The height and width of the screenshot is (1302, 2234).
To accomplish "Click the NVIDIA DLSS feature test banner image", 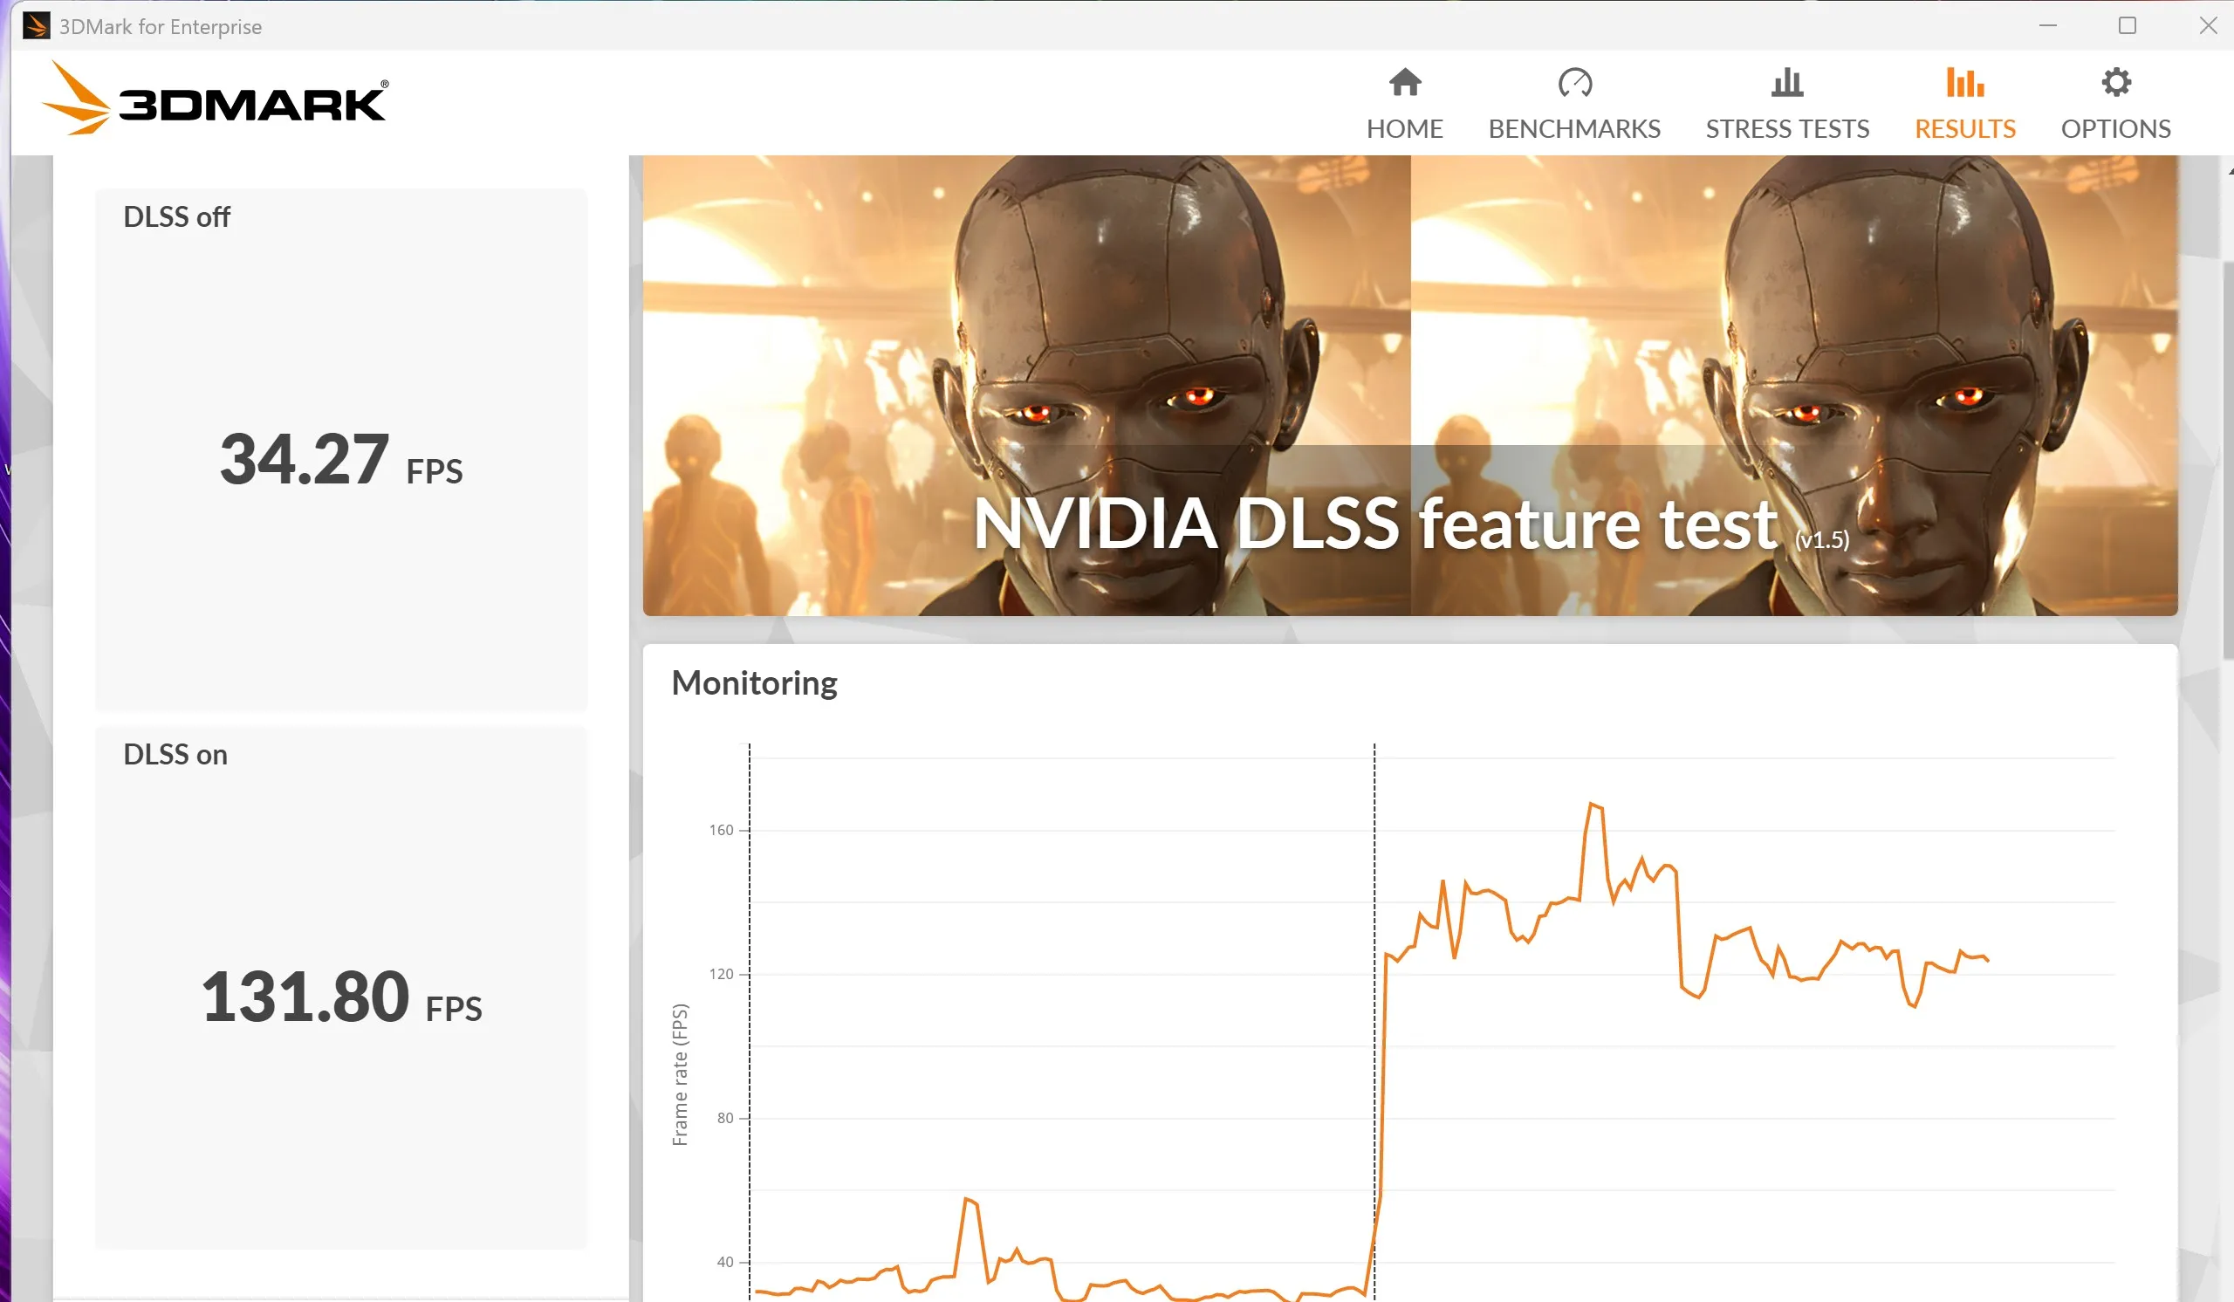I will [1409, 386].
